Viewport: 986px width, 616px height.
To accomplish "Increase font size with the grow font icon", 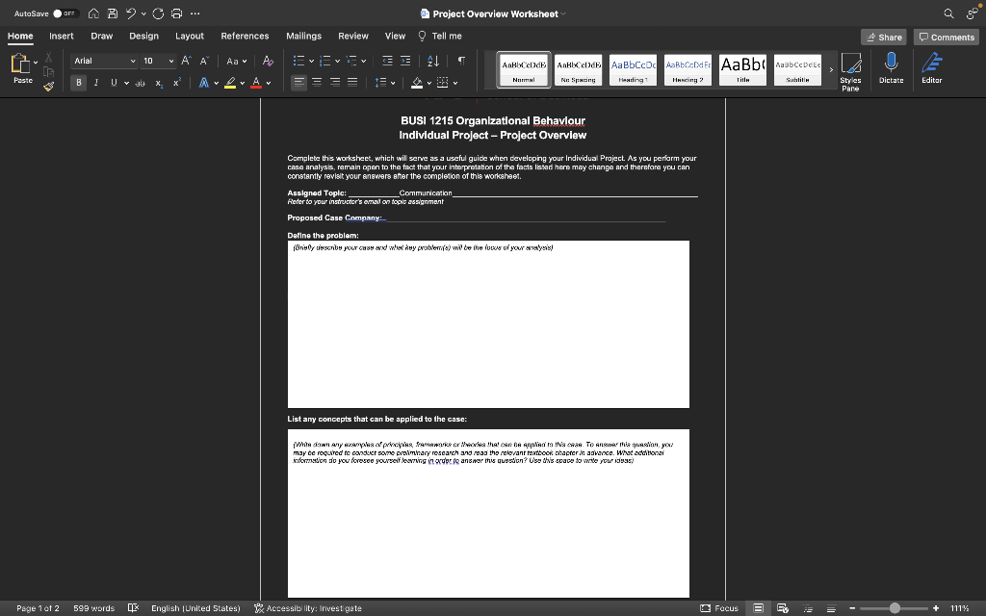I will (x=186, y=61).
